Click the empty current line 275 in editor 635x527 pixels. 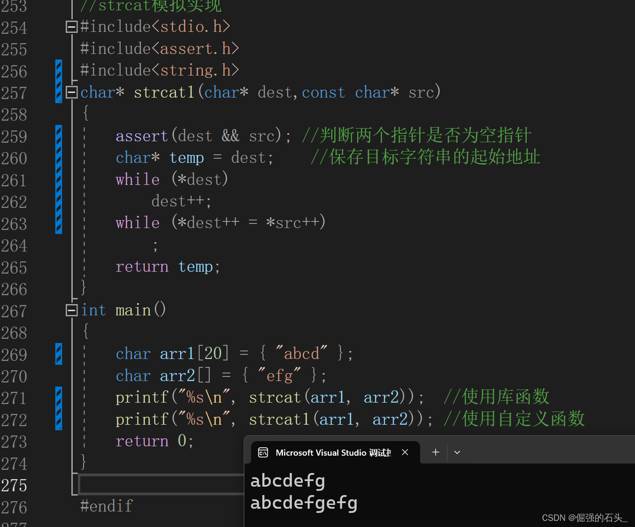[x=162, y=485]
